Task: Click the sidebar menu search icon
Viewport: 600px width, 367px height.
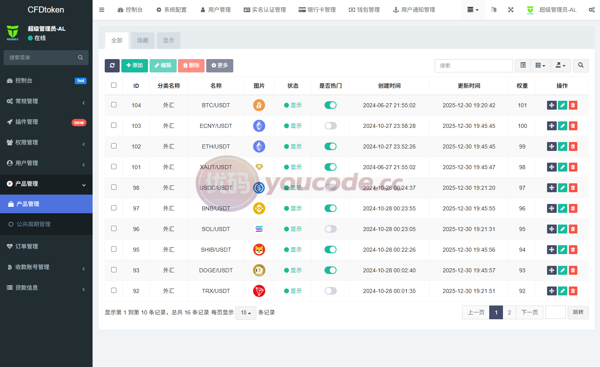Action: click(80, 57)
